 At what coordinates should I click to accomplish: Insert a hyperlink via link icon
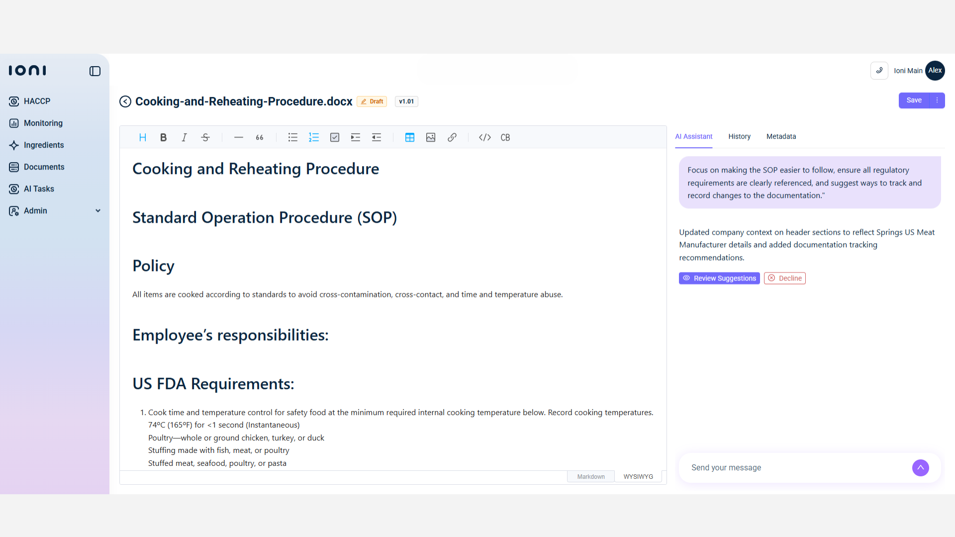[452, 137]
